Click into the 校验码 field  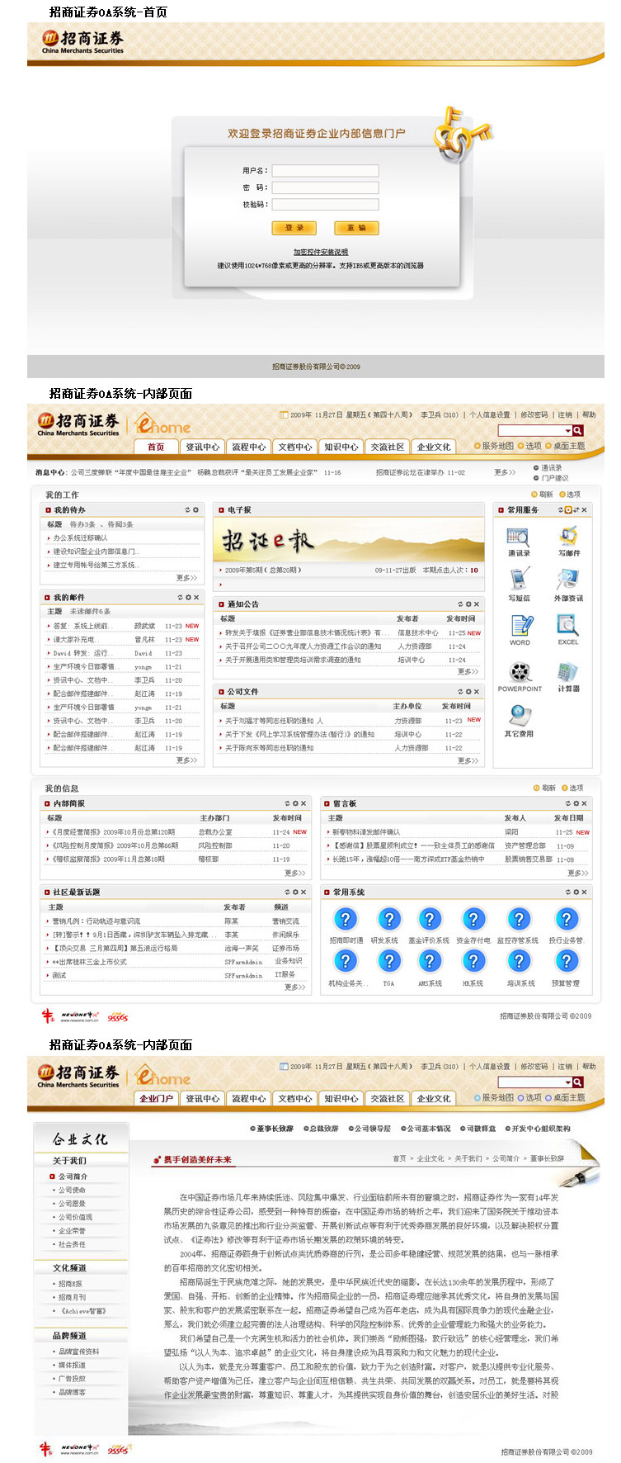325,204
